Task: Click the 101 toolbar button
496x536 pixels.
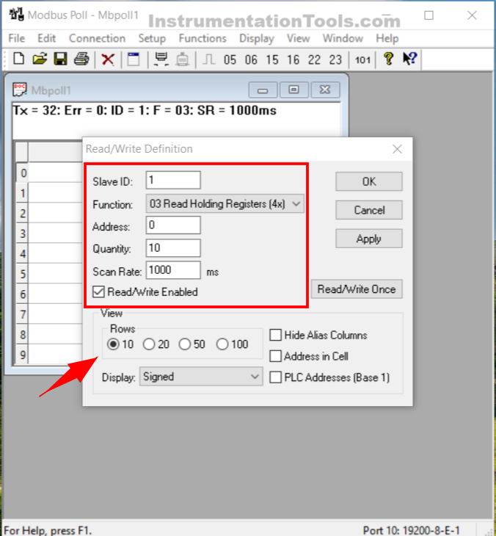Action: point(362,60)
